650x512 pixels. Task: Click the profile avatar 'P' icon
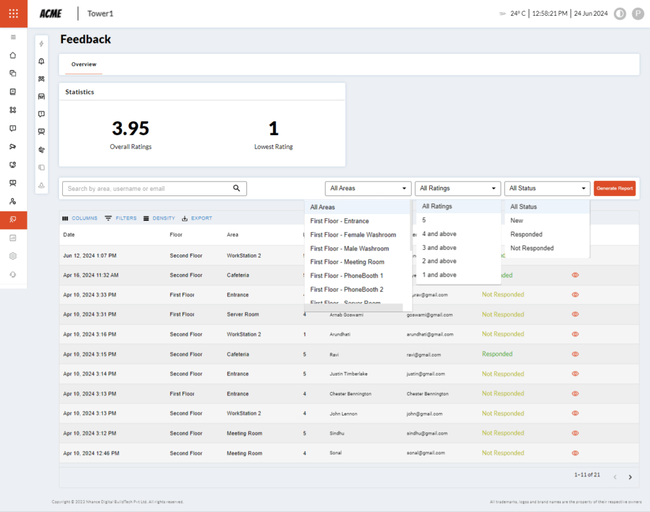[638, 13]
